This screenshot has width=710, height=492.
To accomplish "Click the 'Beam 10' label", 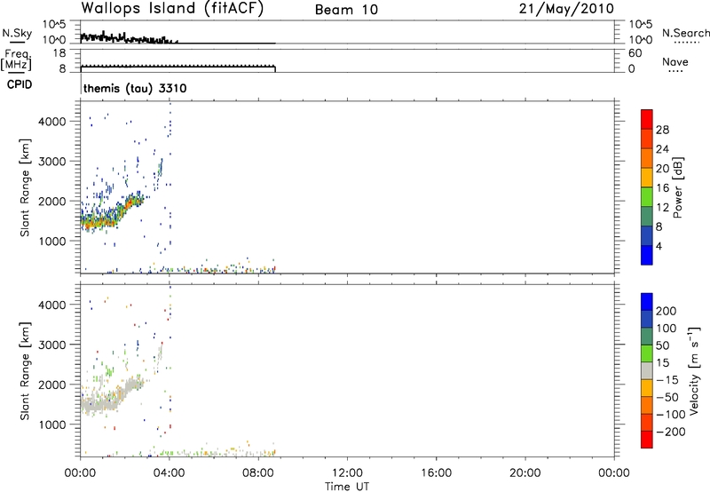I will [346, 10].
